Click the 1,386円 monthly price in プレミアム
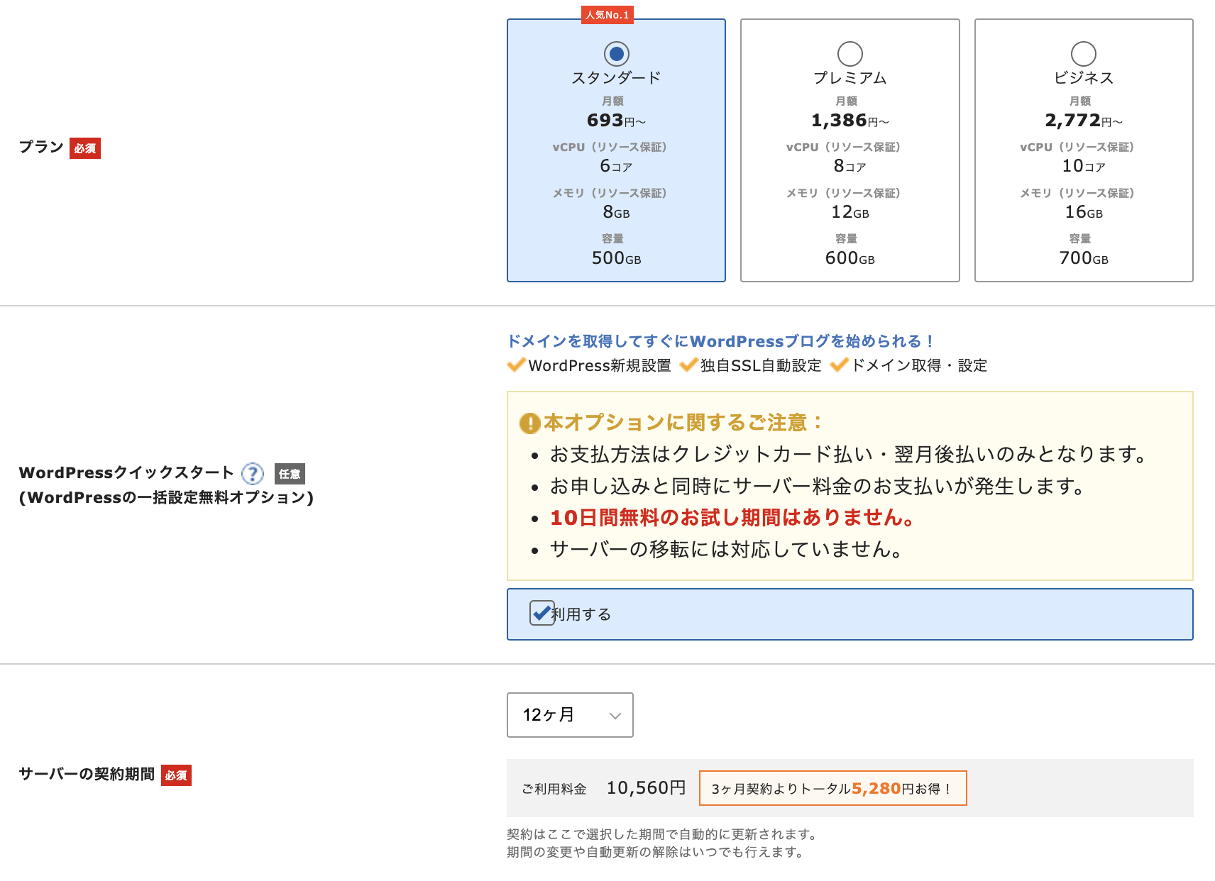 (850, 121)
